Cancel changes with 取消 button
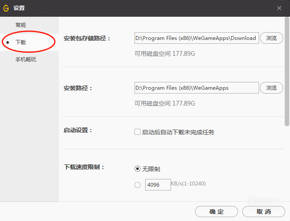This screenshot has height=221, width=290. 264,212
